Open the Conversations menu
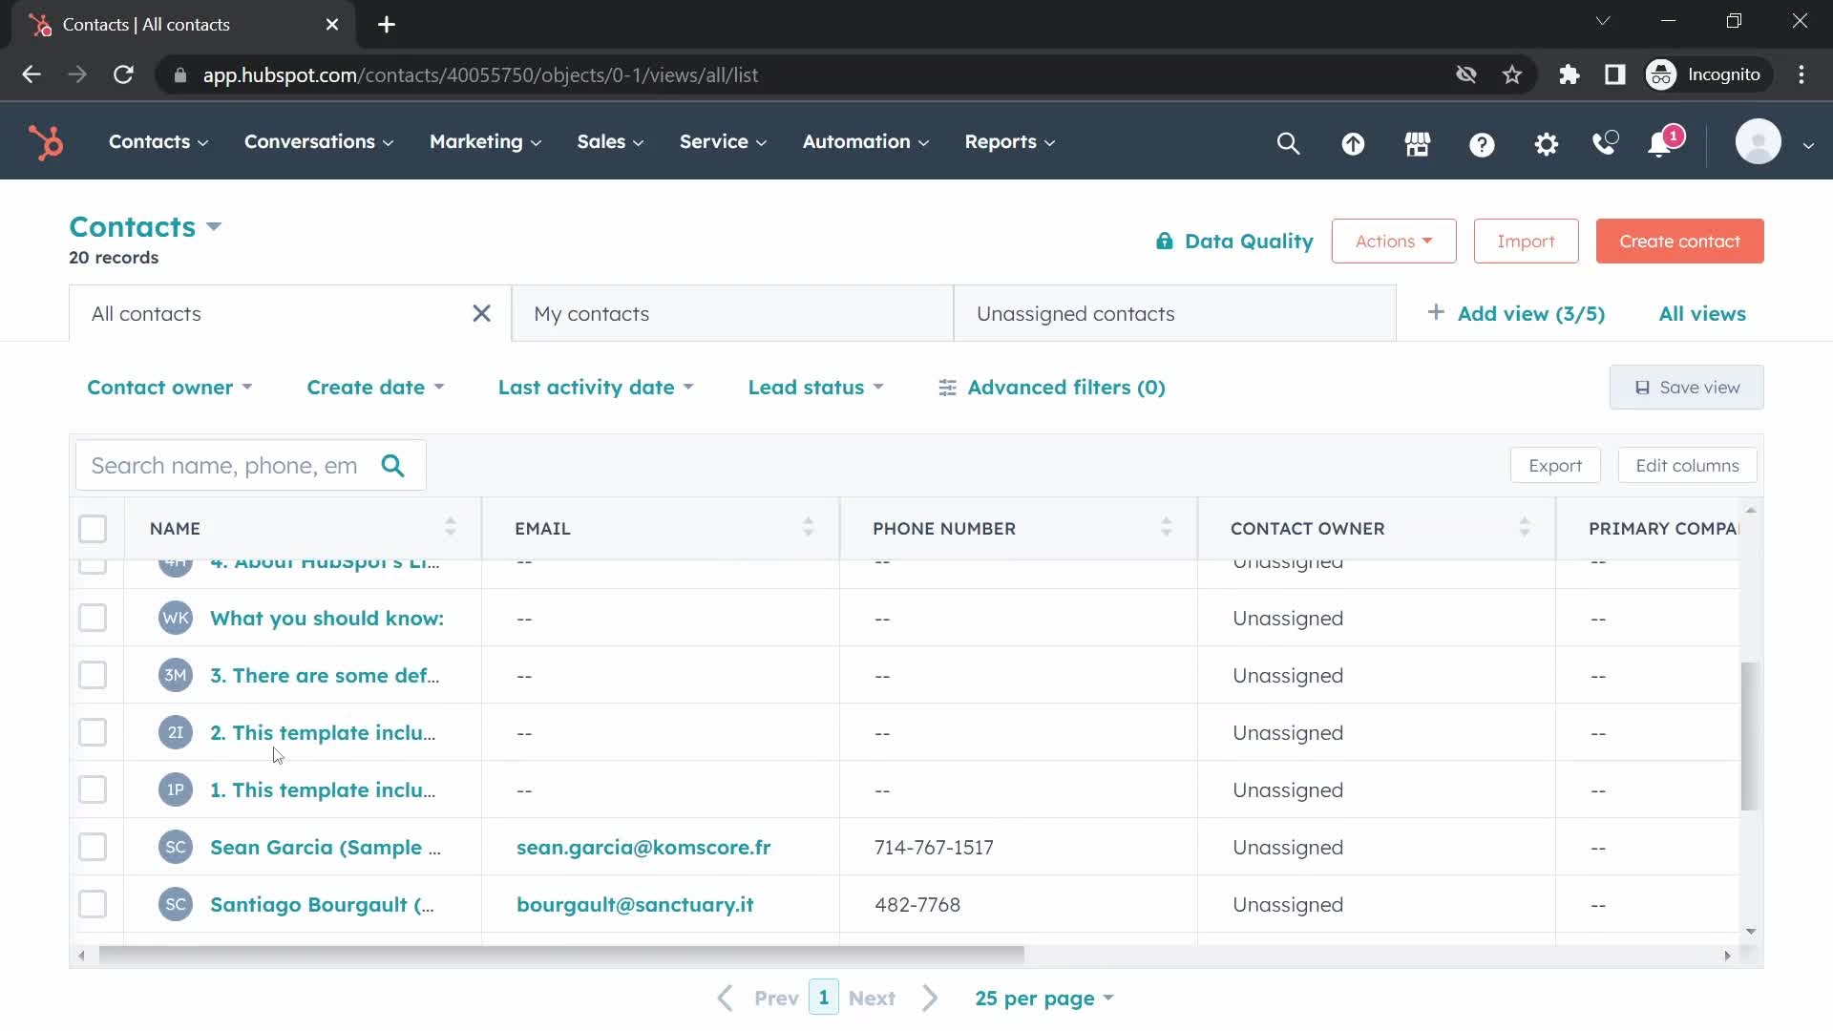 [x=319, y=142]
